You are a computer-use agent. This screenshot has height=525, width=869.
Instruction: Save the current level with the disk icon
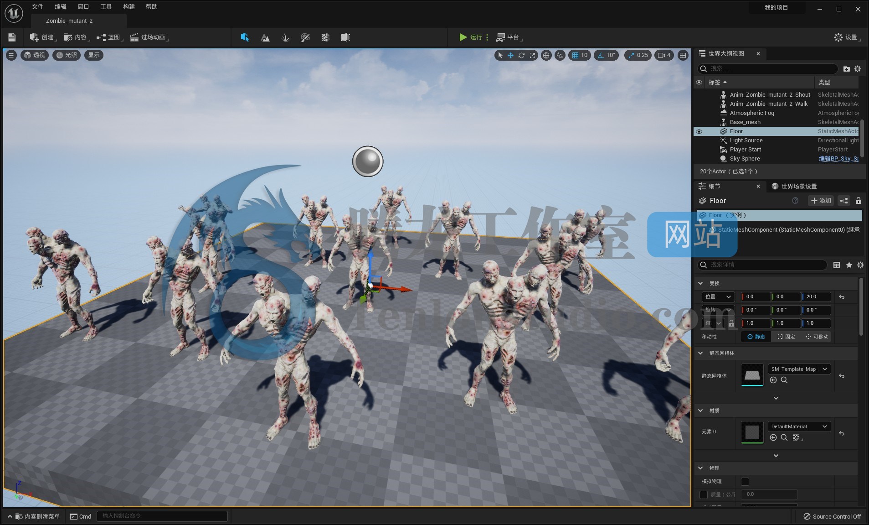pos(12,37)
